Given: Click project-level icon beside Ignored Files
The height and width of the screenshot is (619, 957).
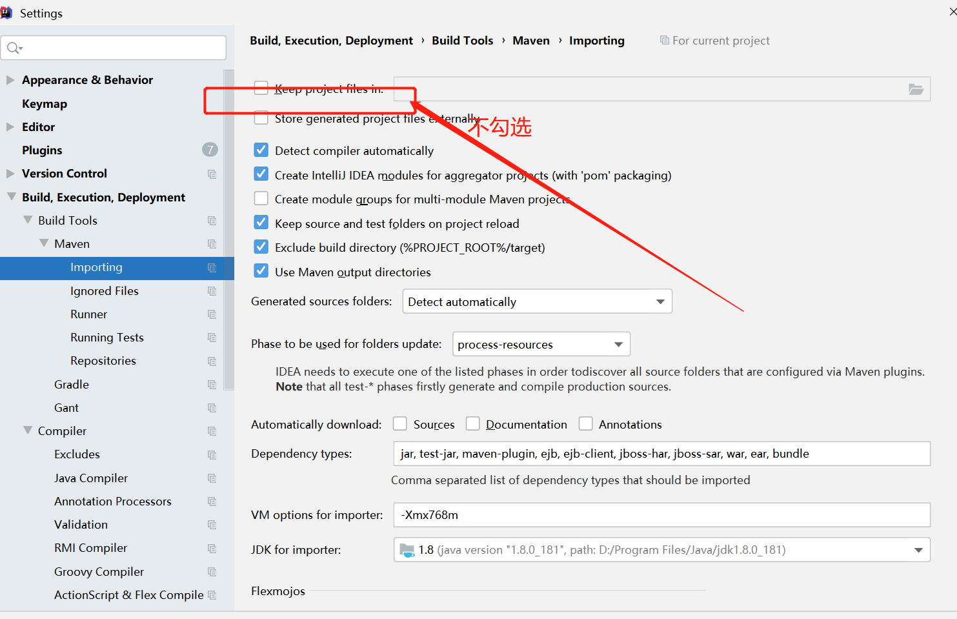Looking at the screenshot, I should [x=212, y=291].
